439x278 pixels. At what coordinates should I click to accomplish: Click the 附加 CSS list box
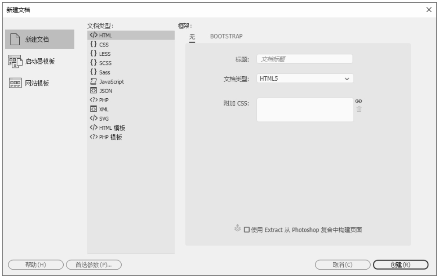305,110
